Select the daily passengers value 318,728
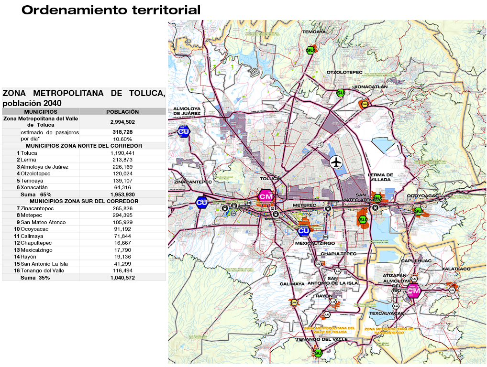This screenshot has width=487, height=367. (122, 132)
